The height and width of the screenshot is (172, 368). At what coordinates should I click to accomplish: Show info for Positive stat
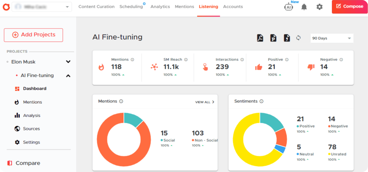point(287,60)
